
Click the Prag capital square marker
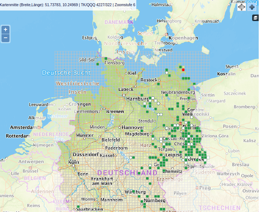point(197,188)
